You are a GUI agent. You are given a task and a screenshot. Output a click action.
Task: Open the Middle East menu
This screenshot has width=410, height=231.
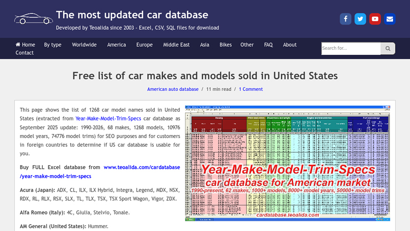coord(176,45)
